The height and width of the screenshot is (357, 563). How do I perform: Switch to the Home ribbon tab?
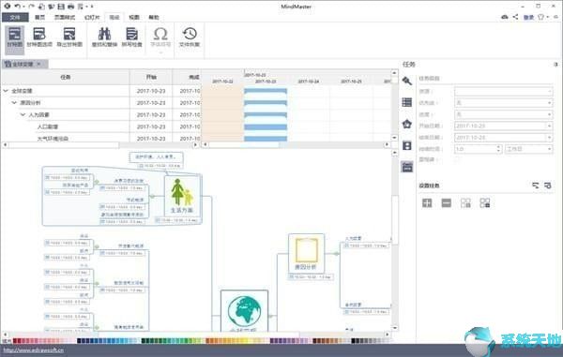(39, 17)
